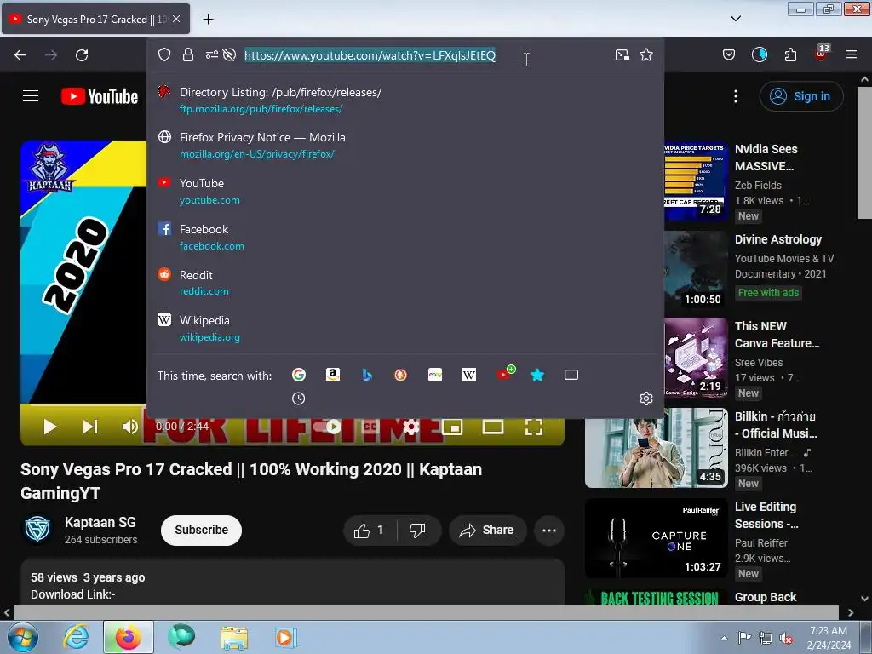The width and height of the screenshot is (872, 654).
Task: Toggle subtitles with the CC button
Action: [370, 427]
